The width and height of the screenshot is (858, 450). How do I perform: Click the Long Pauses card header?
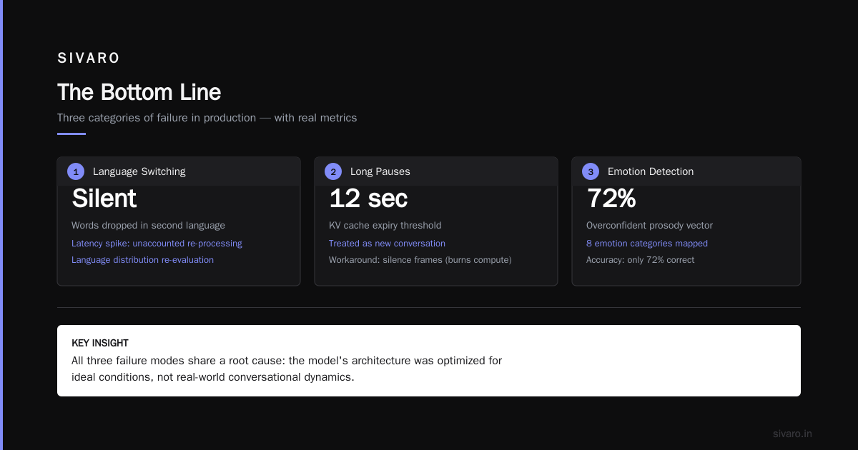(436, 171)
